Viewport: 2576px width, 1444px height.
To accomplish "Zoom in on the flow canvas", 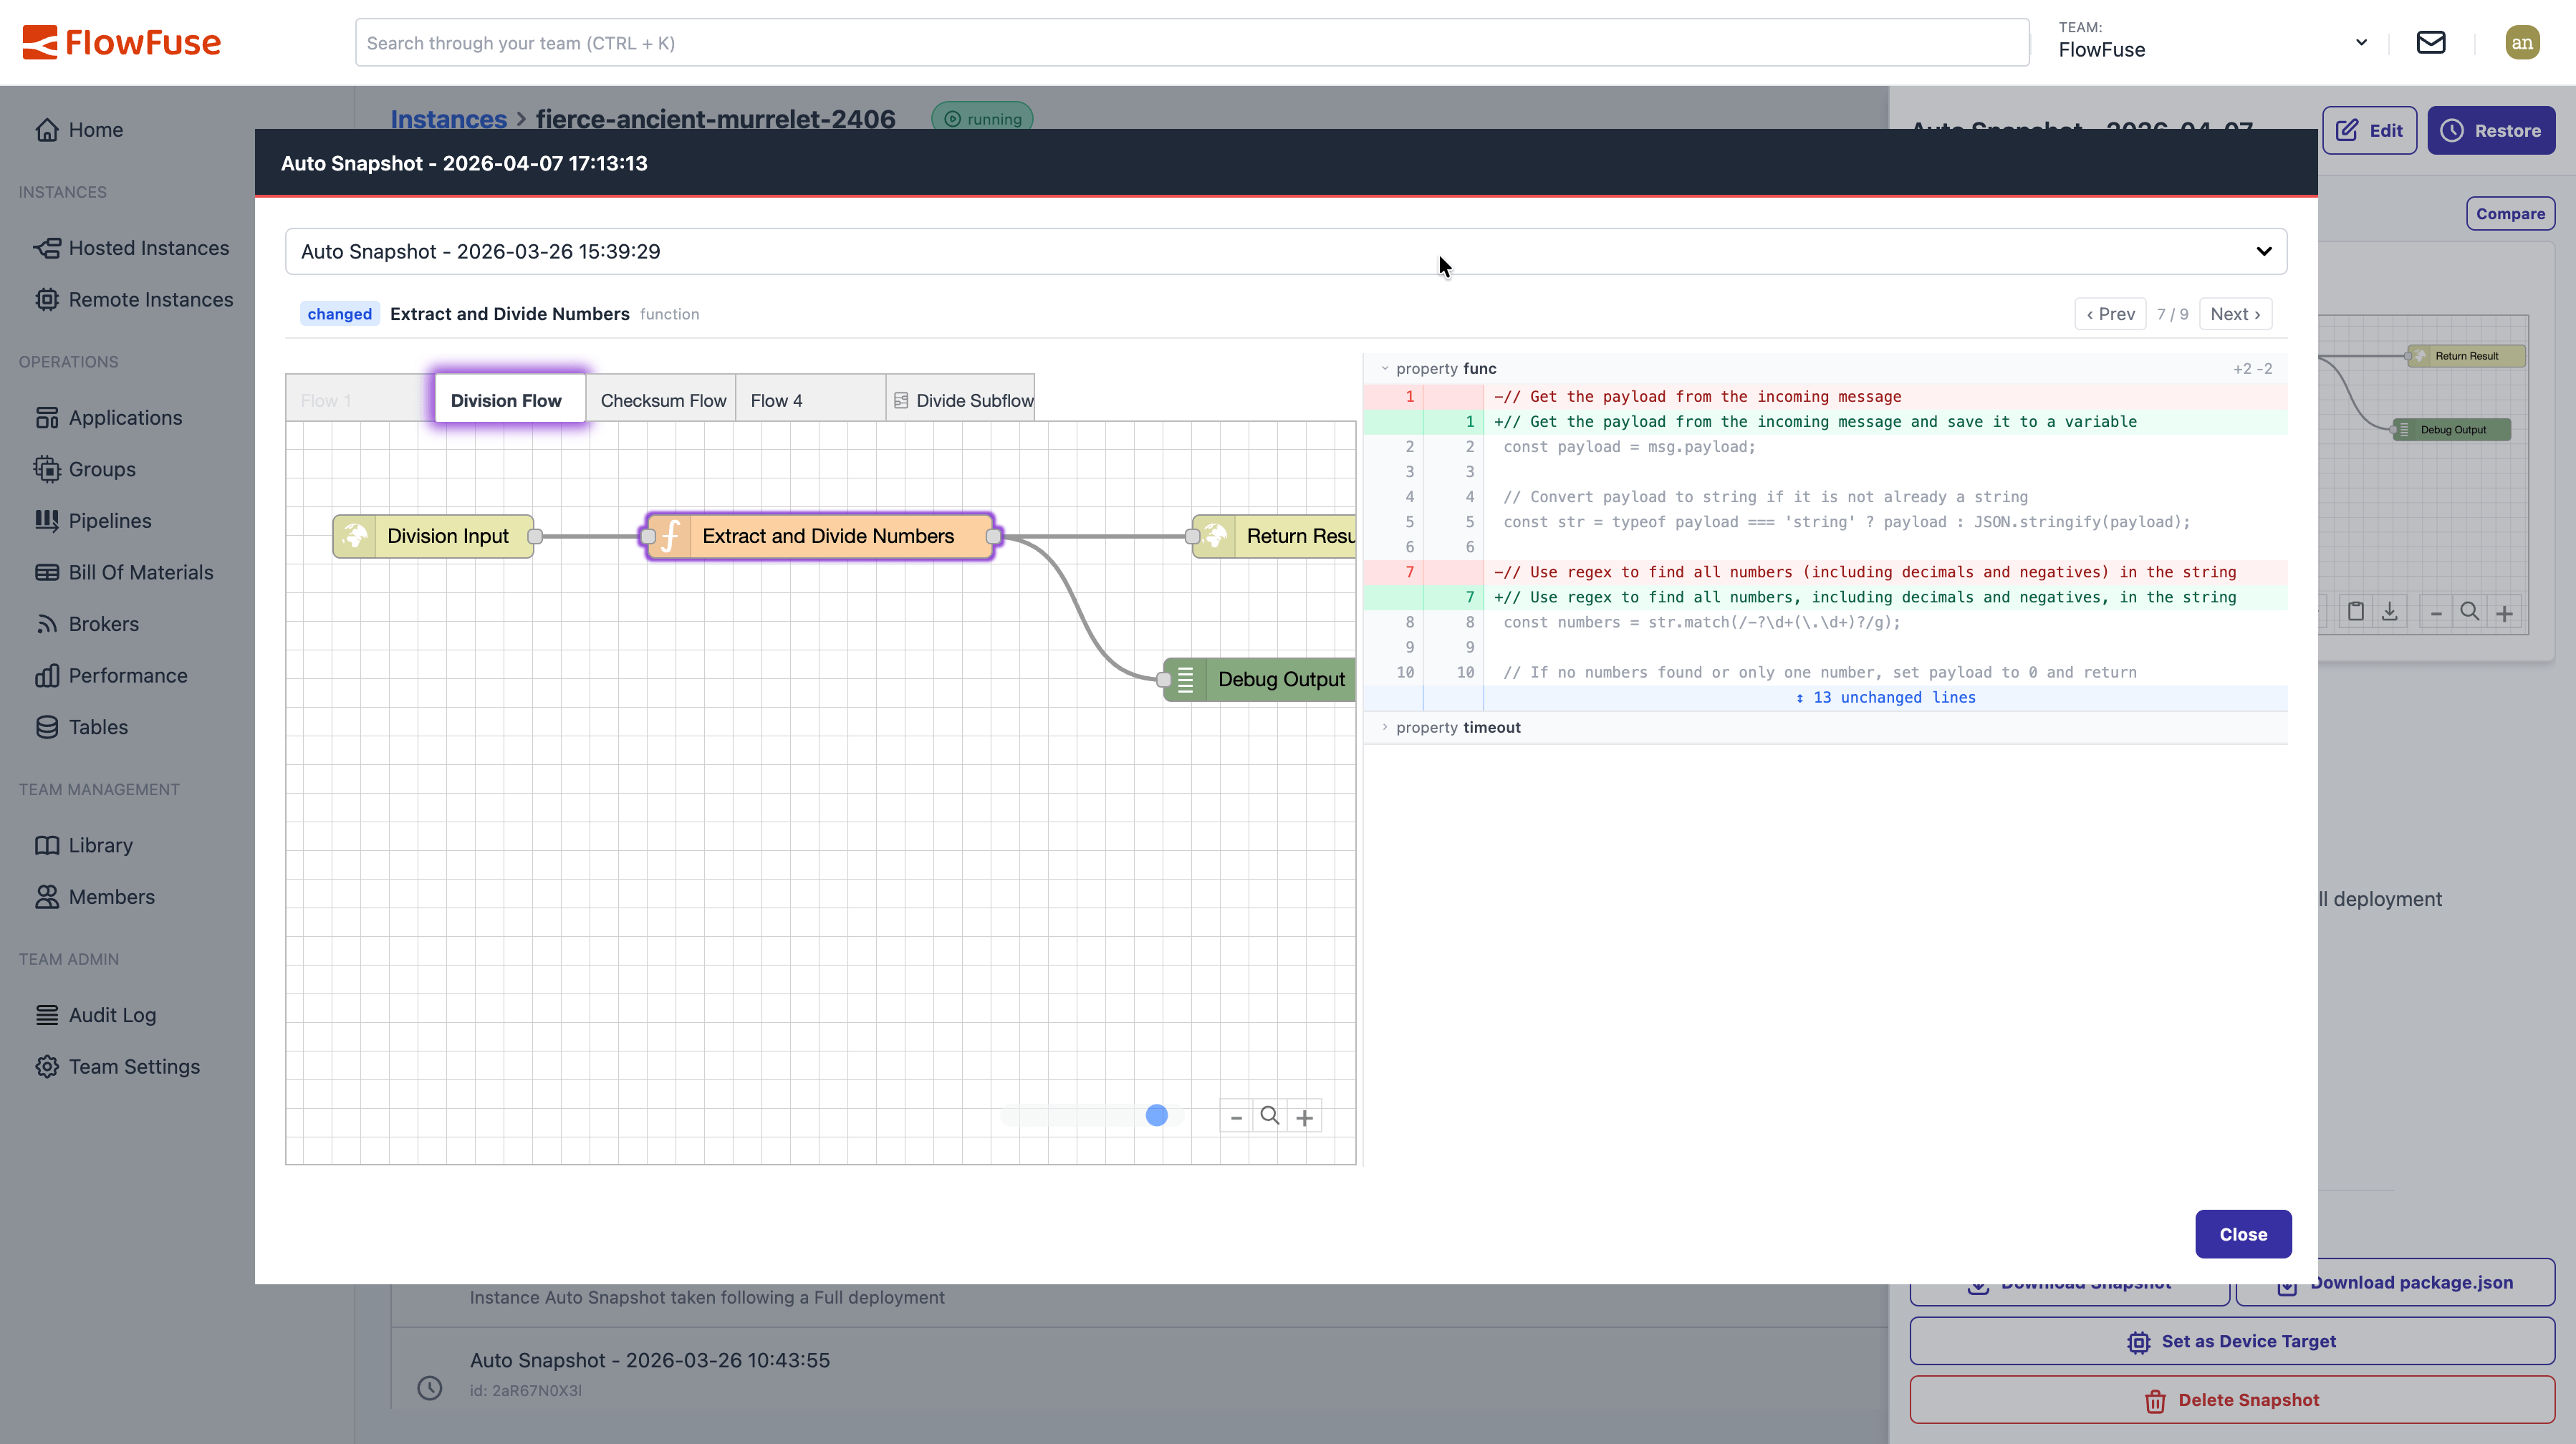I will point(1304,1115).
